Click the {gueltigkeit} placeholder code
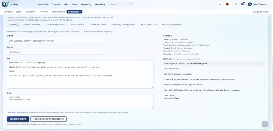This screenshot has width=273, height=131. click(x=169, y=45)
